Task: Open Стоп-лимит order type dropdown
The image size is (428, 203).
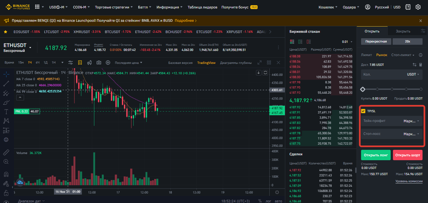Action: tap(403, 55)
